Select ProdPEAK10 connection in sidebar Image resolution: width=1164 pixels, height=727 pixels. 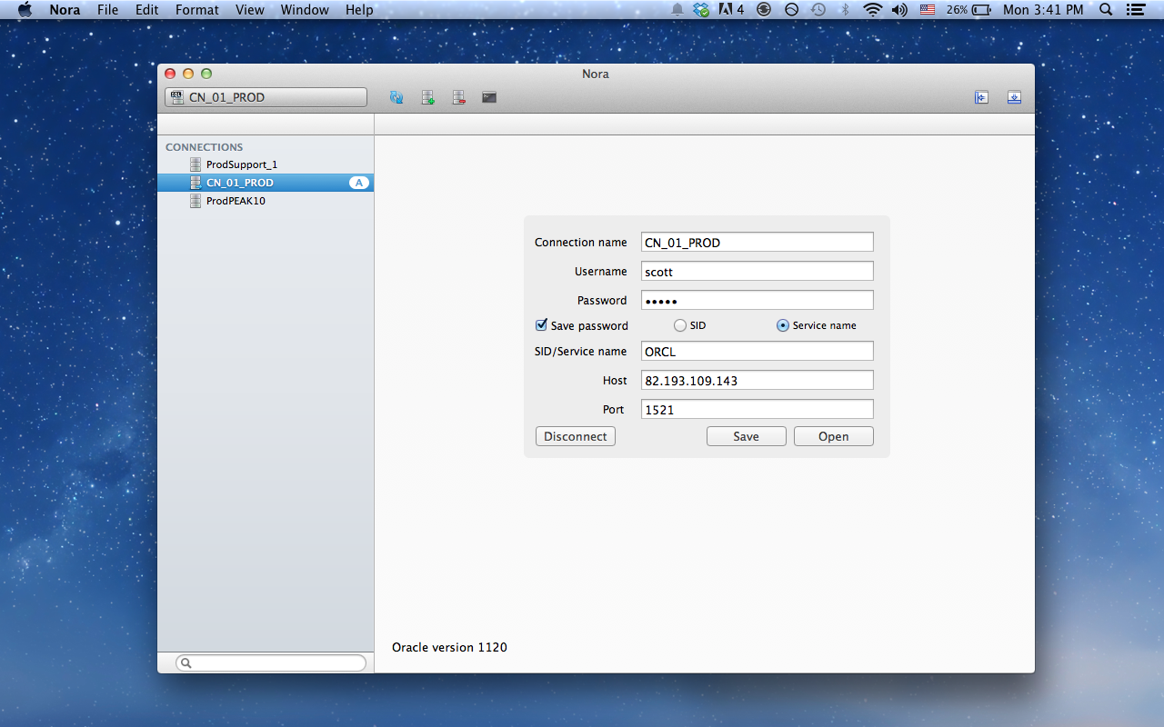click(266, 201)
